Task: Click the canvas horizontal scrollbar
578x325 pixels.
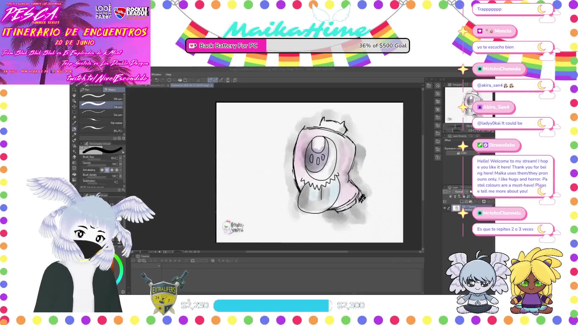Action: point(297,252)
